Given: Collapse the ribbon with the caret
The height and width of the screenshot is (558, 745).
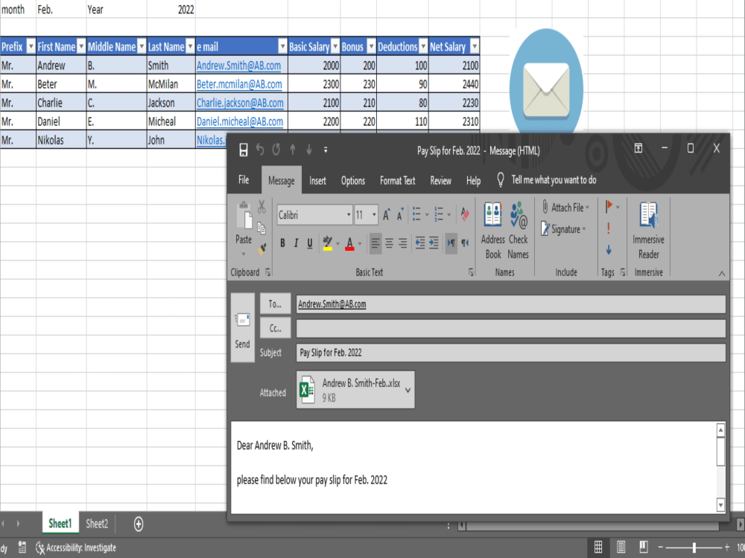Looking at the screenshot, I should (x=722, y=273).
